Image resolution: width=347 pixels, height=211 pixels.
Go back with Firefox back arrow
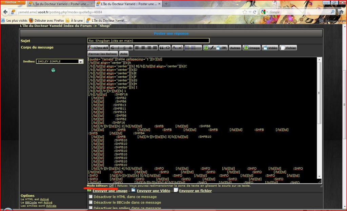5,12
